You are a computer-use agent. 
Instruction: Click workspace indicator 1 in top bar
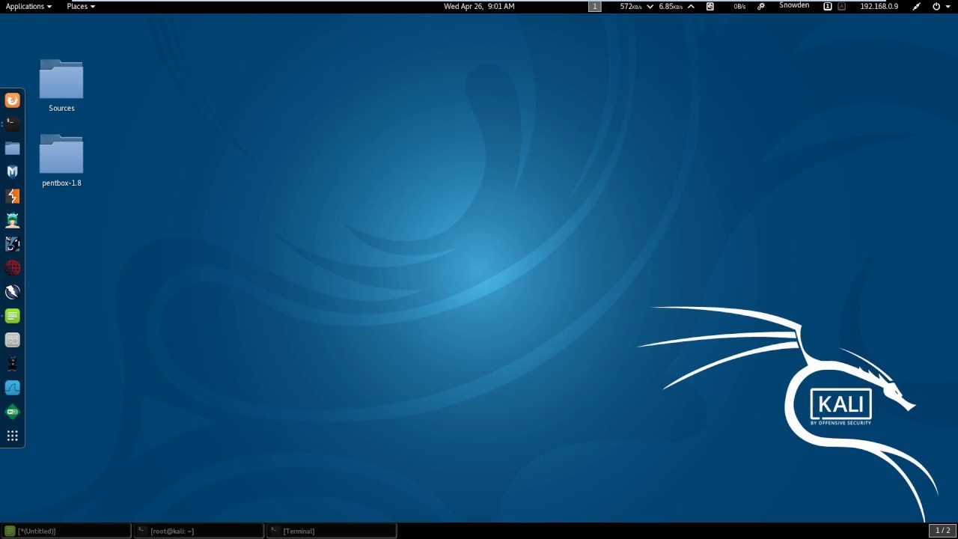595,6
